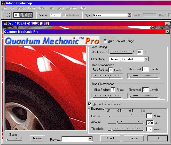Viewport: 171px width, 145px height.
Task: Click the Adobe Photoshop title bar icon
Action: (3, 3)
